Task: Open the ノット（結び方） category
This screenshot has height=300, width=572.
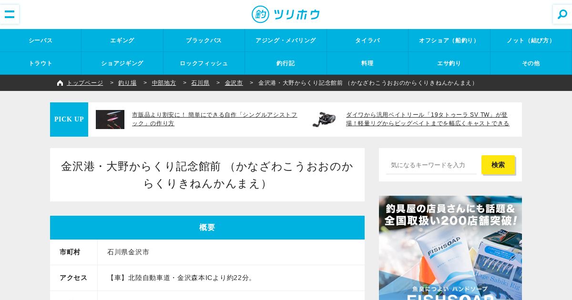Action: pos(531,40)
